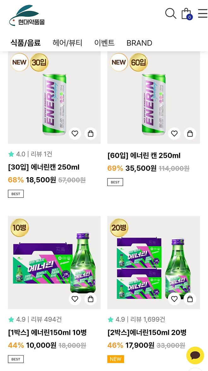This screenshot has height=371, width=208.
Task: Add 에너린 60입 to cart via bag icon
Action: [x=190, y=133]
